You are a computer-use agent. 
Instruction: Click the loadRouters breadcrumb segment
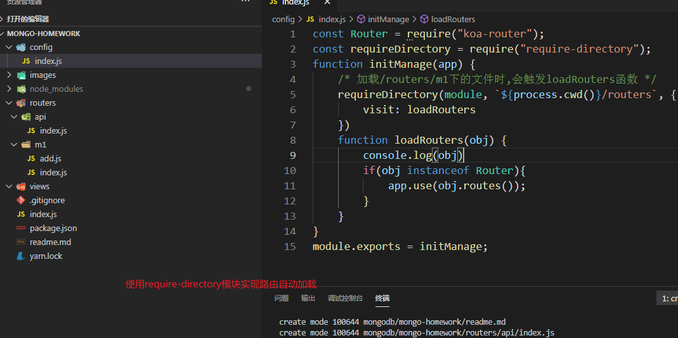tap(453, 20)
